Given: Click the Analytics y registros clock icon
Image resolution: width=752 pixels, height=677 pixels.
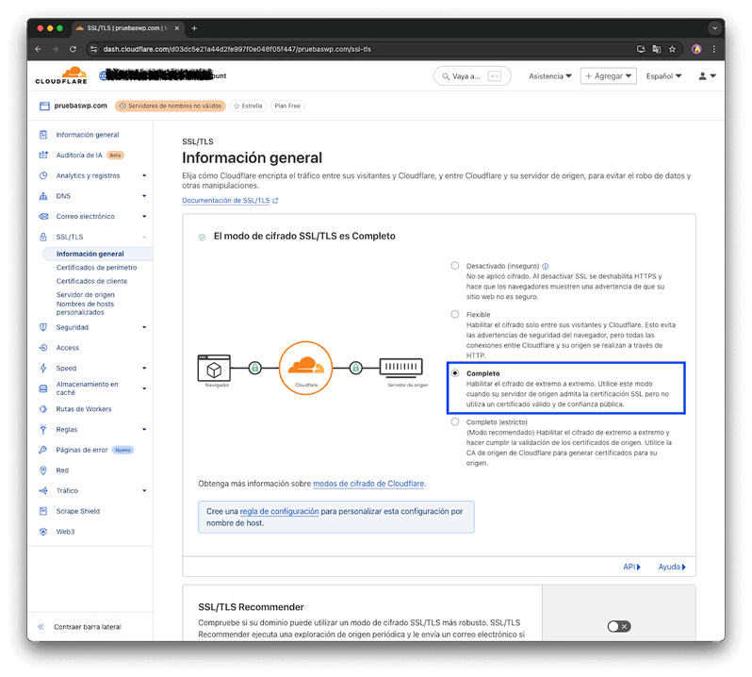Looking at the screenshot, I should tap(43, 175).
